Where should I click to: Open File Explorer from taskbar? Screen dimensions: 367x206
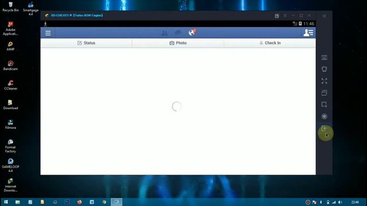18,202
